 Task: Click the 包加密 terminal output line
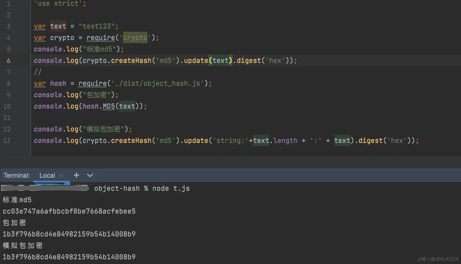[14, 223]
